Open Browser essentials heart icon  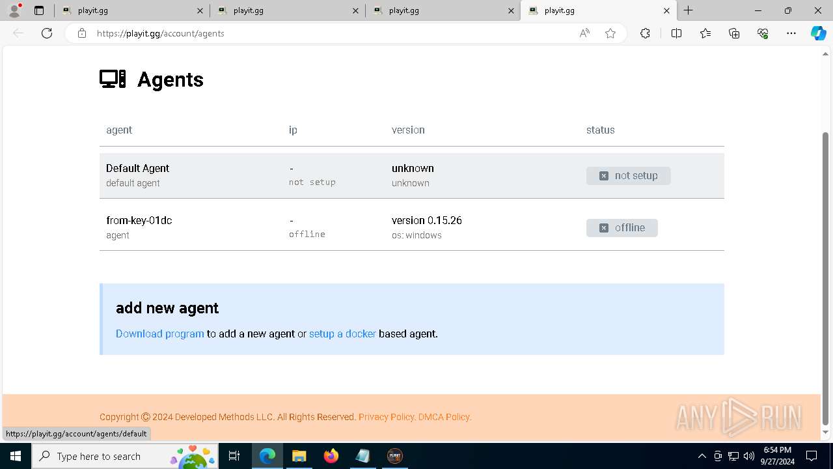tap(763, 33)
